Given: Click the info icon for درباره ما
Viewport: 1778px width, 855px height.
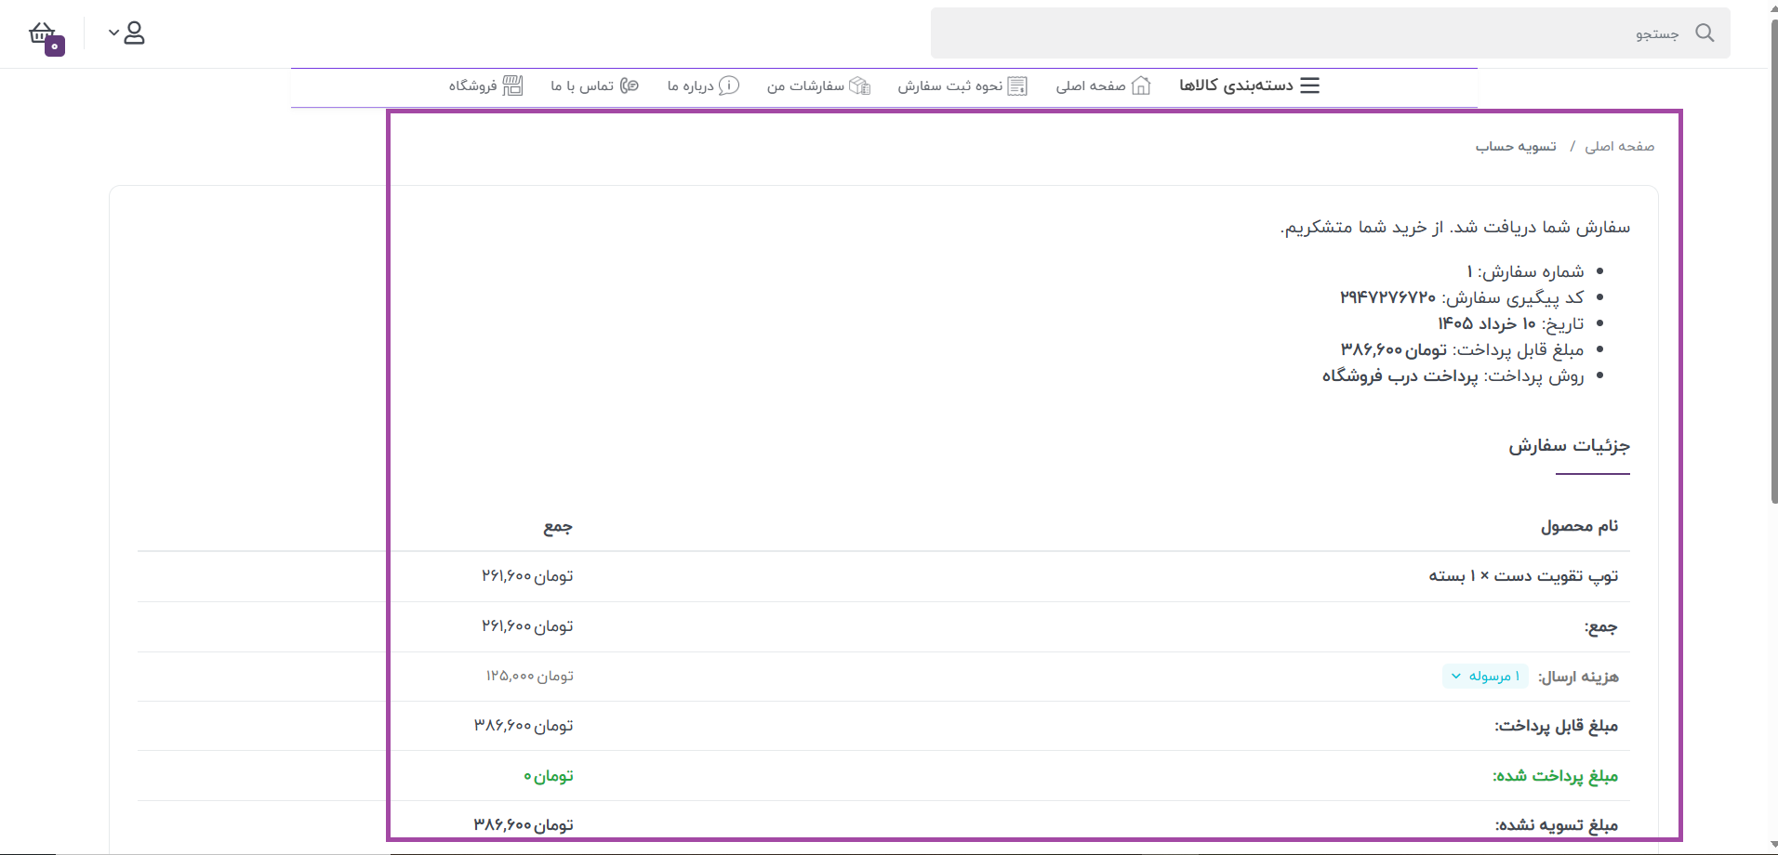Looking at the screenshot, I should (x=729, y=85).
